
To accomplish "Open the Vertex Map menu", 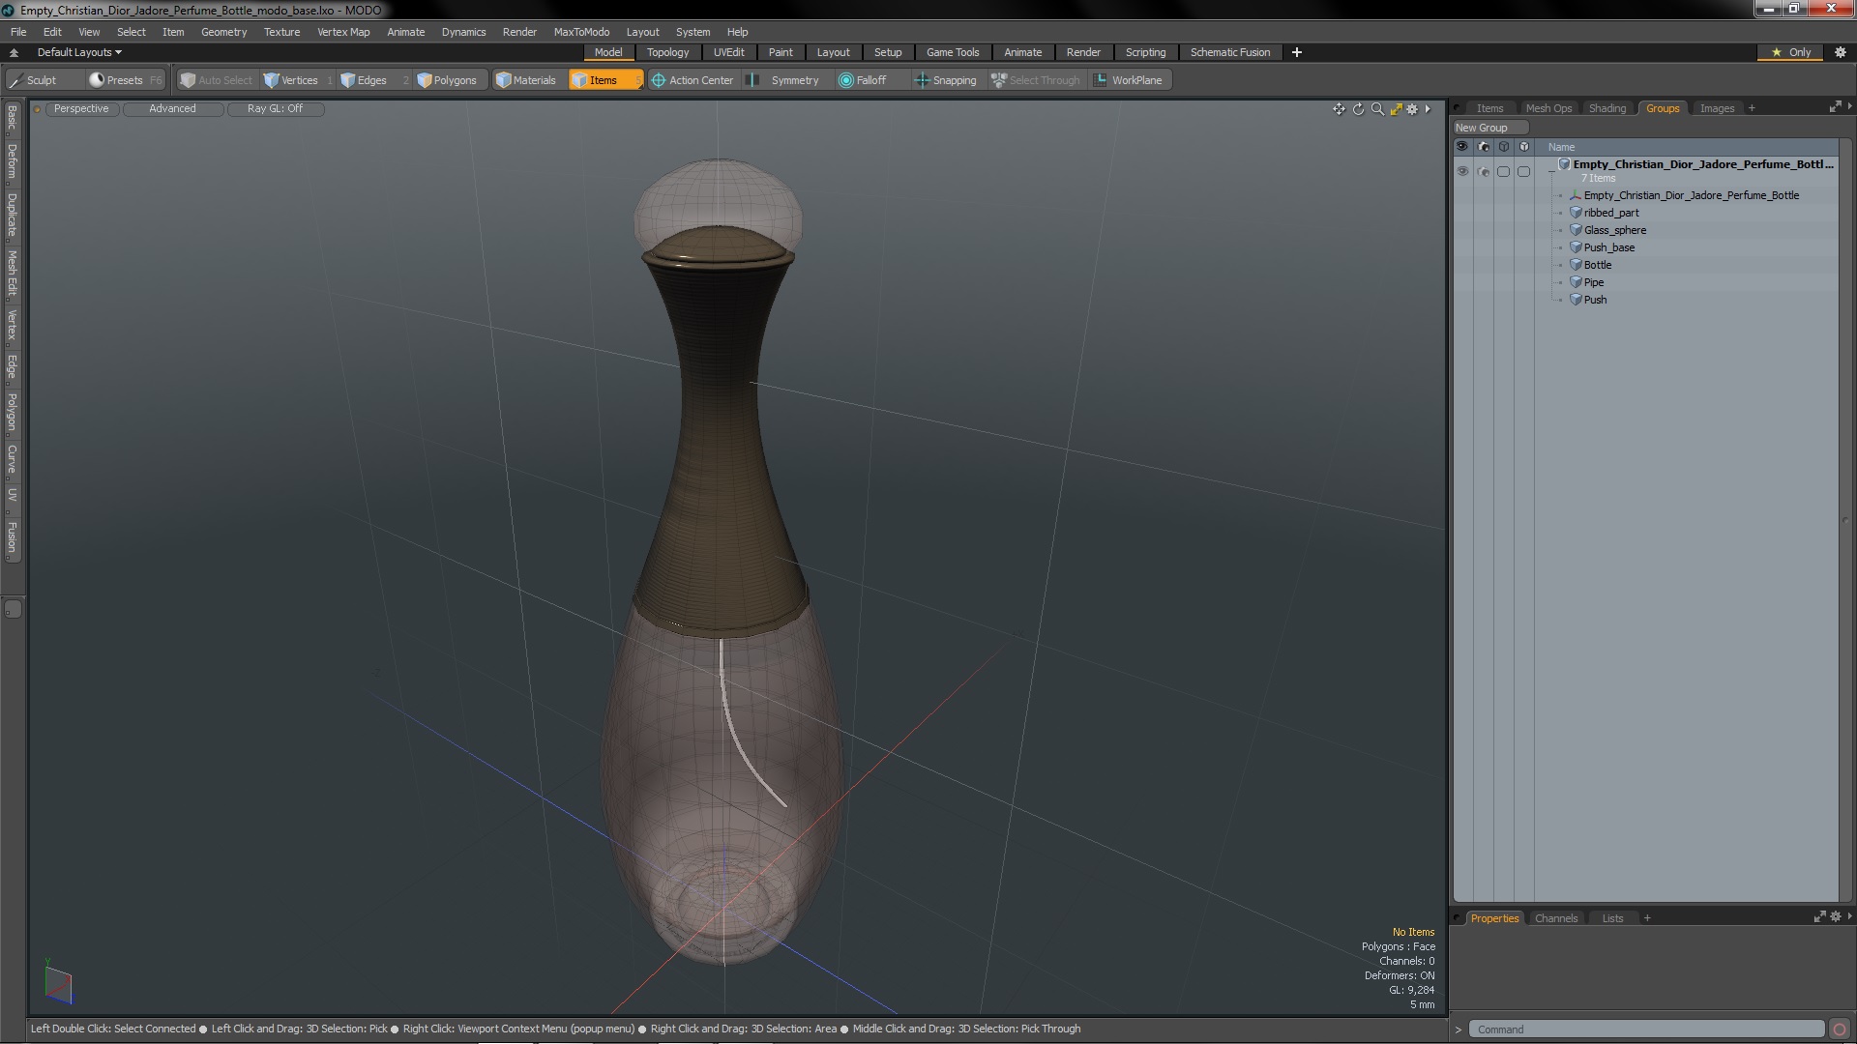I will pyautogui.click(x=343, y=32).
